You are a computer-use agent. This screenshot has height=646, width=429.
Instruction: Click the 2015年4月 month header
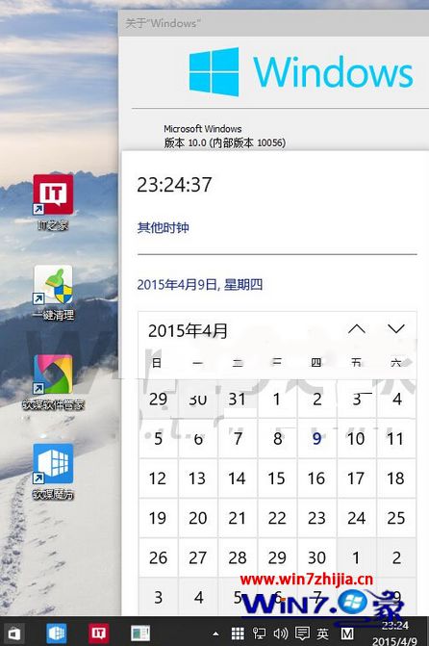188,331
